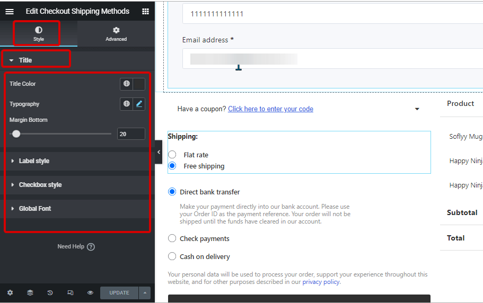Click the Title Color label
The height and width of the screenshot is (303, 483).
coord(22,84)
